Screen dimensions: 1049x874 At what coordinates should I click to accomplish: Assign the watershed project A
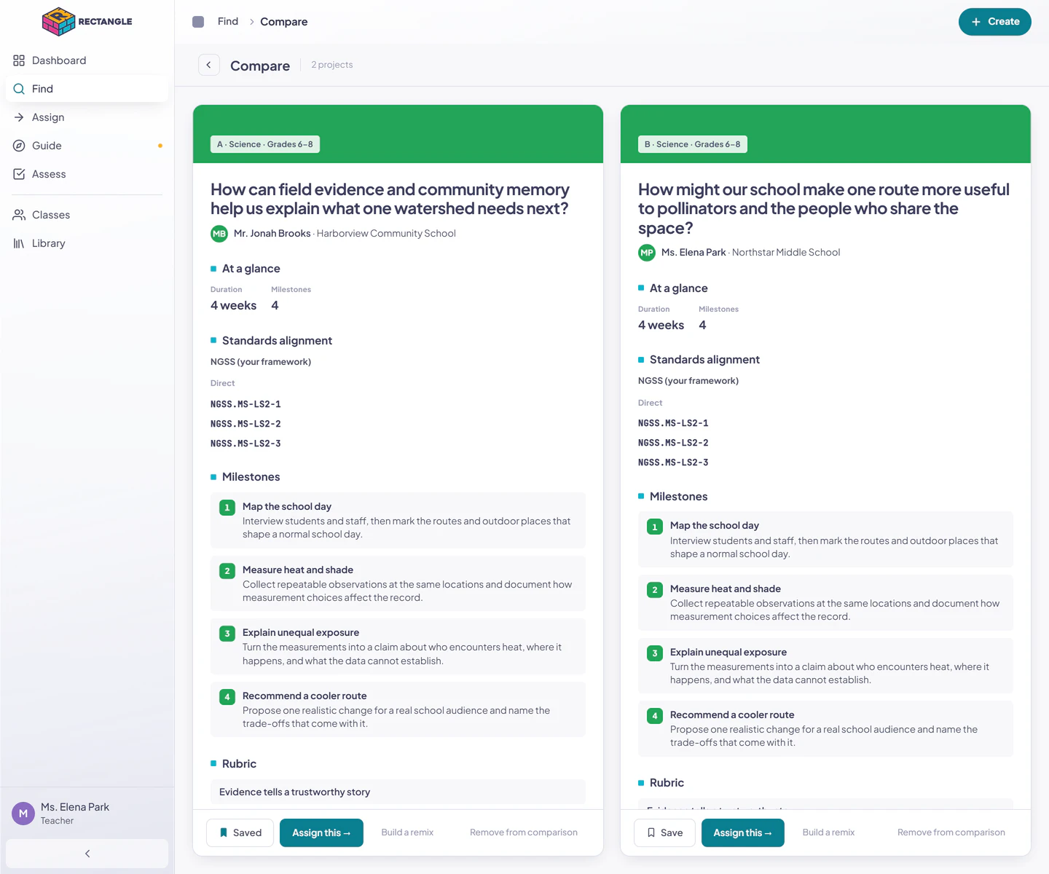pos(321,832)
